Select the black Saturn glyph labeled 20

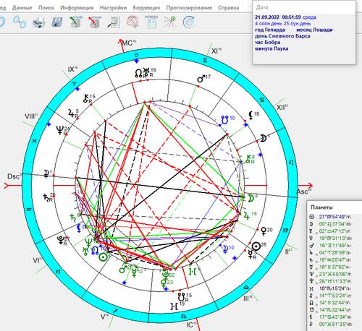click(x=46, y=197)
